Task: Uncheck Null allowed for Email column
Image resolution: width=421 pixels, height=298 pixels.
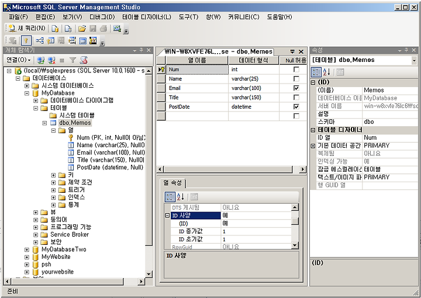Action: pyautogui.click(x=296, y=88)
